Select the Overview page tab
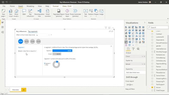169x95 pixels. point(16,90)
